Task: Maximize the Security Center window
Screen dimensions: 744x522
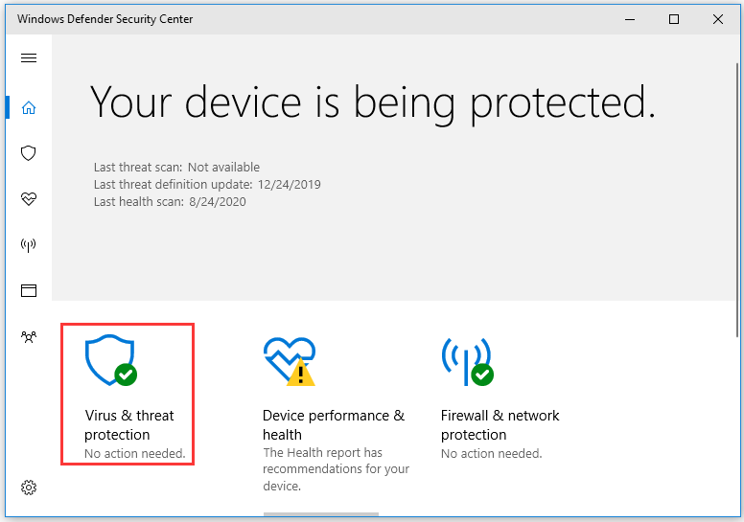Action: coord(674,19)
